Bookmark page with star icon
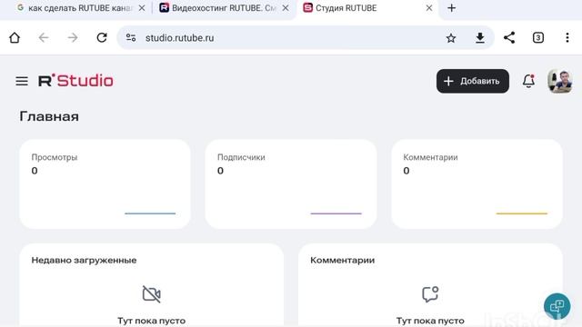The image size is (582, 327). (451, 38)
